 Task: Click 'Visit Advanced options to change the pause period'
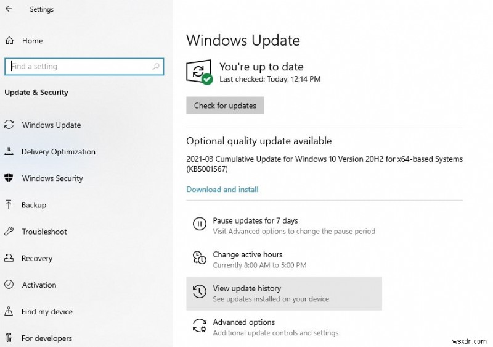tap(294, 232)
